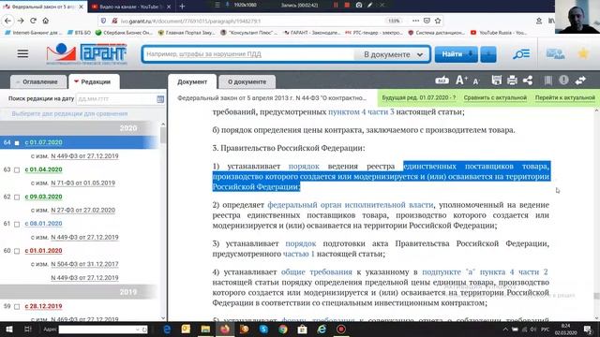This screenshot has height=337, width=600.
Task: Open Windows Start menu
Action: [8, 329]
